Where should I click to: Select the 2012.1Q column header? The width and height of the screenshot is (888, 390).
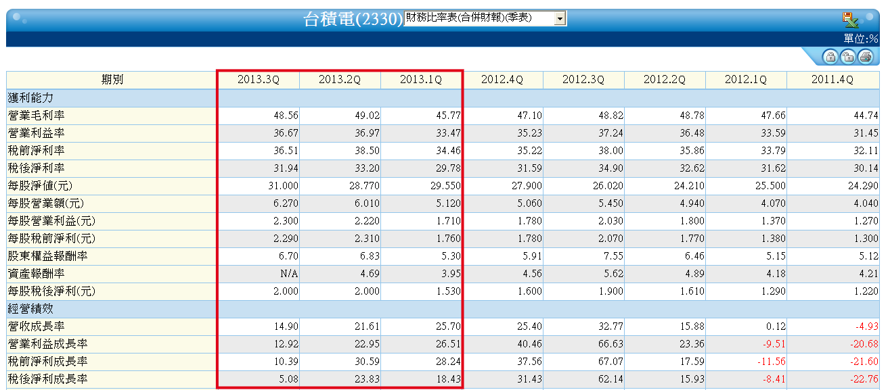click(x=746, y=80)
